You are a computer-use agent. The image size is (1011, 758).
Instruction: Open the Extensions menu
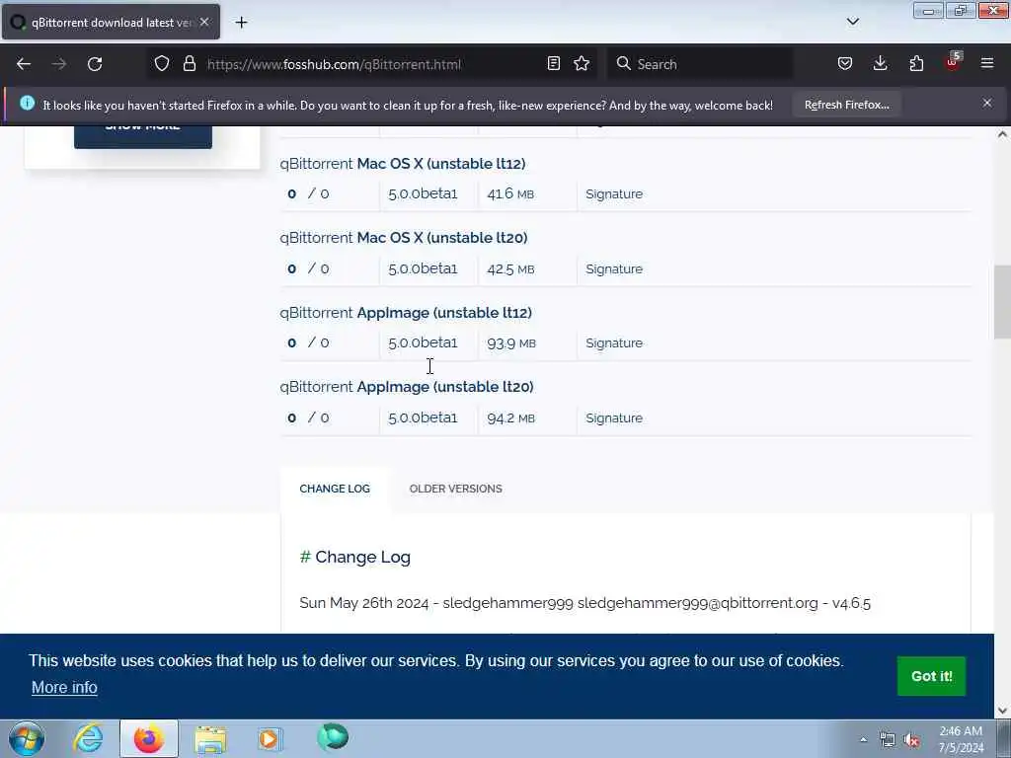pos(916,63)
